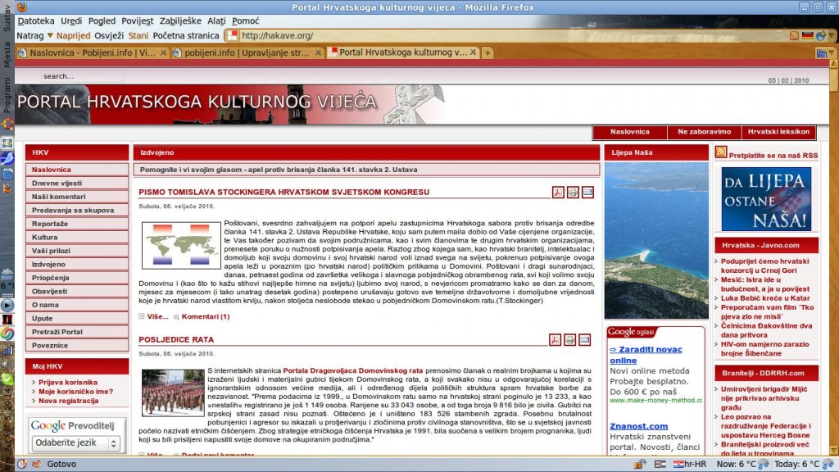The height and width of the screenshot is (472, 839).
Task: Click the RSS feed icon in the address bar
Action: coord(794,35)
